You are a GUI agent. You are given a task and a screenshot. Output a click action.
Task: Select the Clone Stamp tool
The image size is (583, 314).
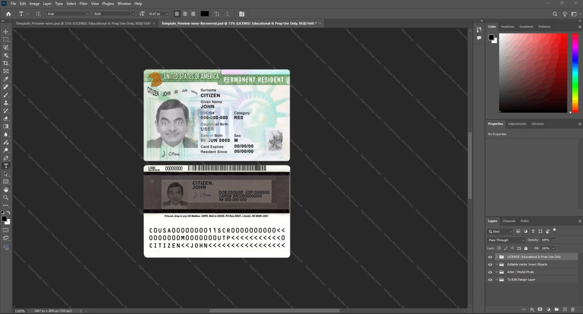pos(6,103)
